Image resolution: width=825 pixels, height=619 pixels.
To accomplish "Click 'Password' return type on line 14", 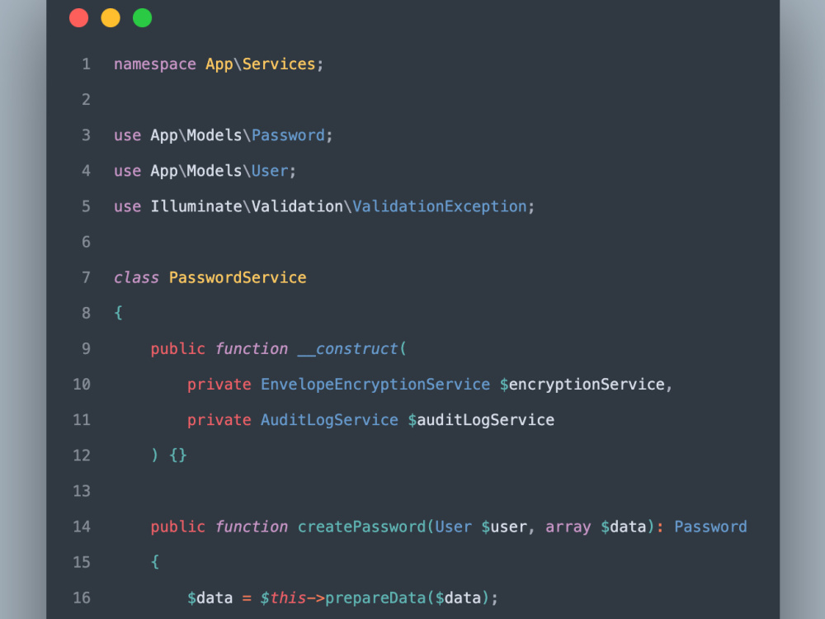I will click(710, 527).
